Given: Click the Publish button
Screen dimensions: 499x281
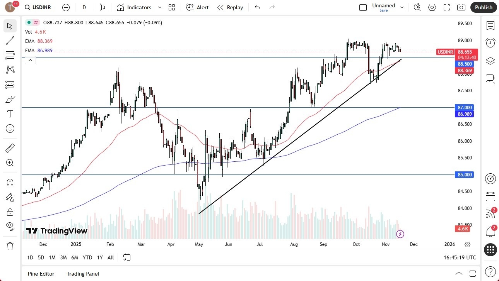Looking at the screenshot, I should (483, 7).
